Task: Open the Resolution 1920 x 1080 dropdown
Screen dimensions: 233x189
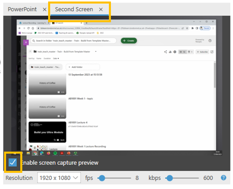Action: 59,178
